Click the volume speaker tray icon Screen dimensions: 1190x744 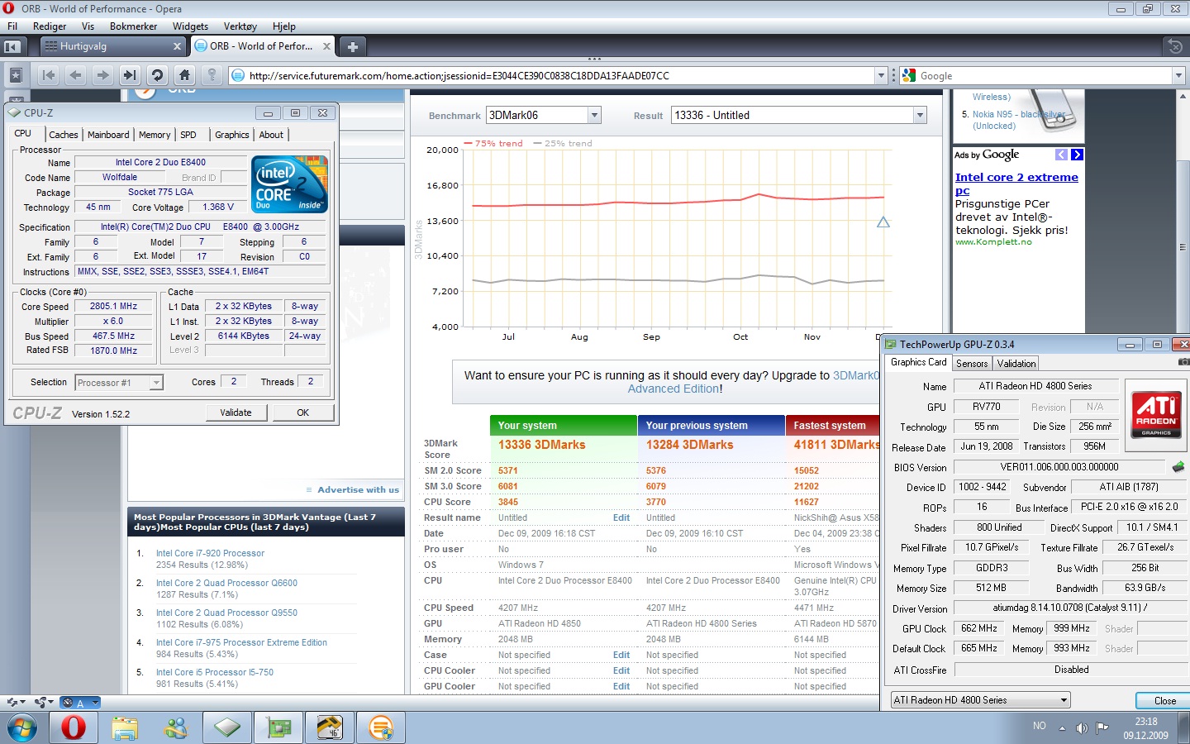point(1082,728)
